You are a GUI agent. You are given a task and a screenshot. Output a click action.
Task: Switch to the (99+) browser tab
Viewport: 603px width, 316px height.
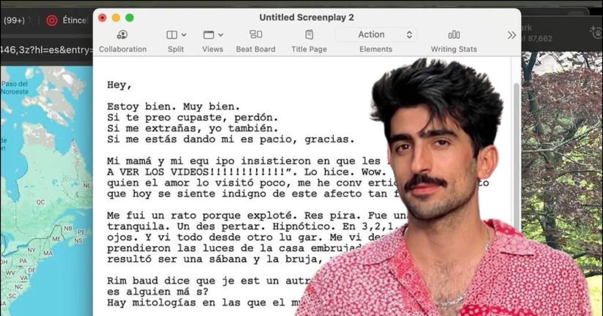pos(15,21)
